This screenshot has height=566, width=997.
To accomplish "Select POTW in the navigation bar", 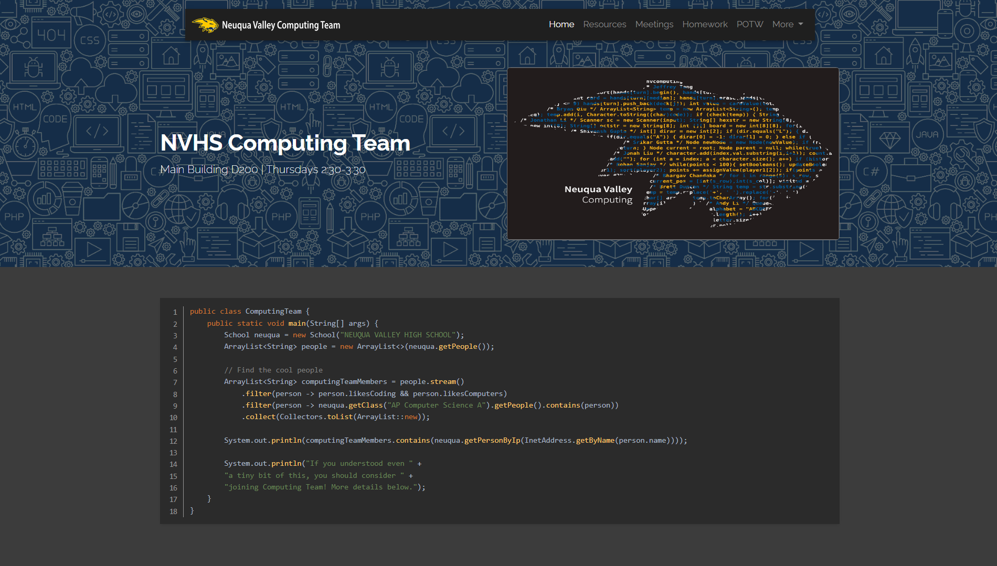I will [x=749, y=24].
